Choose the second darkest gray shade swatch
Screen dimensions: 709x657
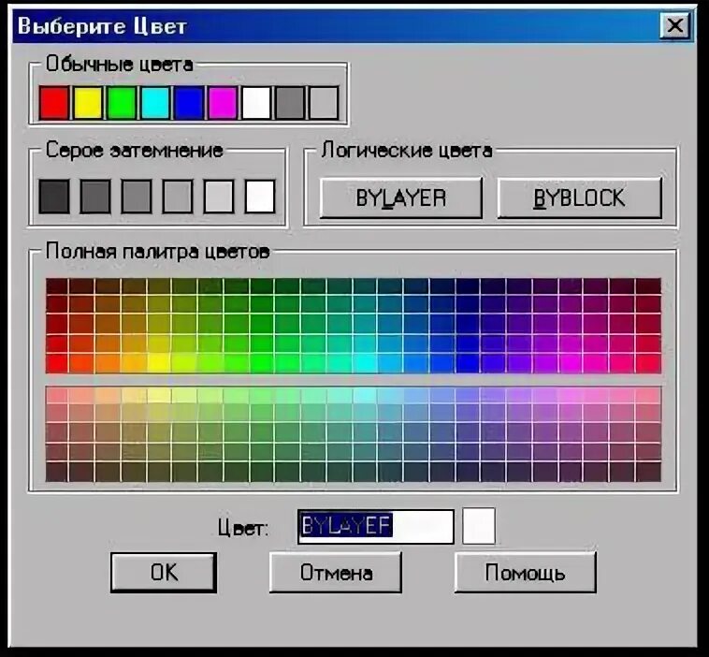click(95, 197)
